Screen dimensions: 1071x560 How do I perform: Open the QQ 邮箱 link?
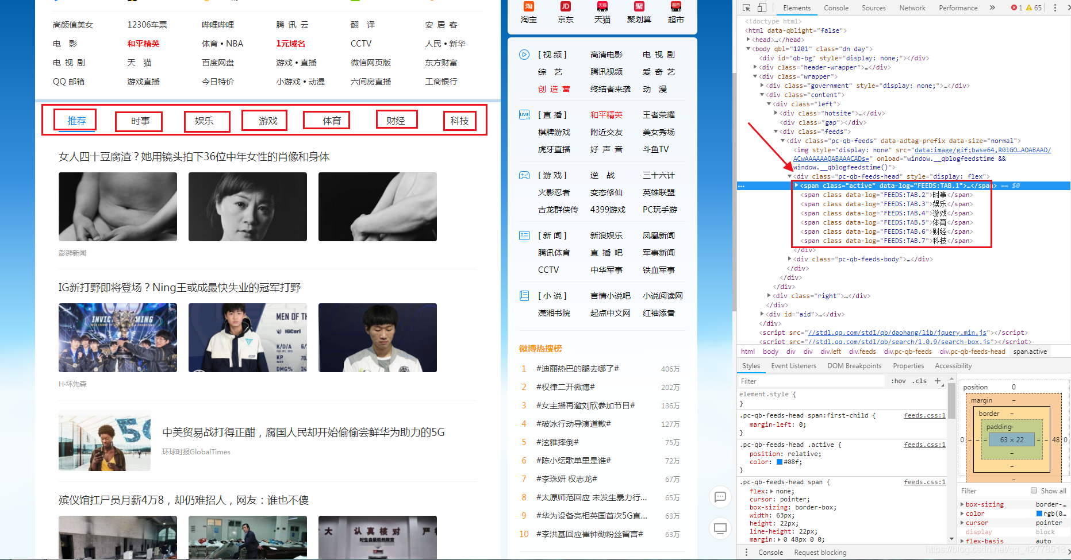click(x=68, y=82)
